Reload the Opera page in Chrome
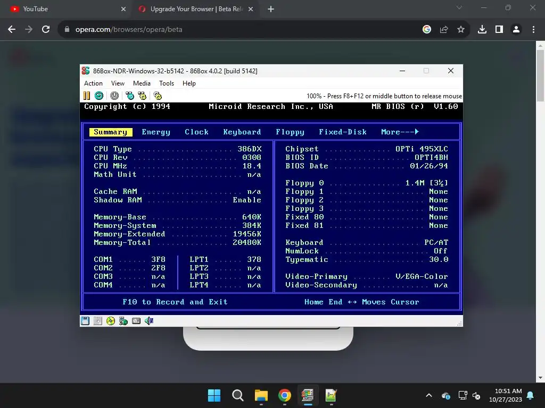The height and width of the screenshot is (408, 545). tap(46, 30)
